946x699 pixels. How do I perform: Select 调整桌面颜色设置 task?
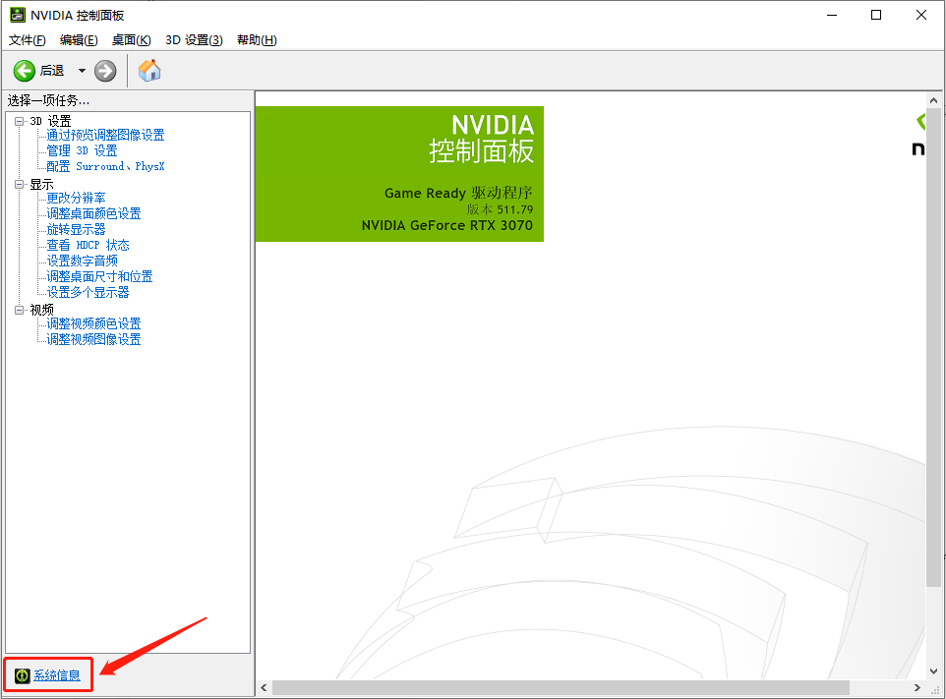tap(93, 213)
